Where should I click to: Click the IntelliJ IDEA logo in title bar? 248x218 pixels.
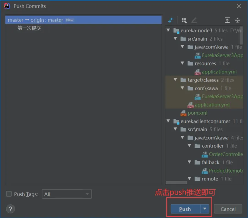[x=7, y=6]
